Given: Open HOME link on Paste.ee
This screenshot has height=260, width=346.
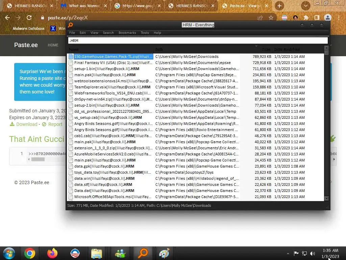Looking at the screenshot, I should click(x=53, y=45).
